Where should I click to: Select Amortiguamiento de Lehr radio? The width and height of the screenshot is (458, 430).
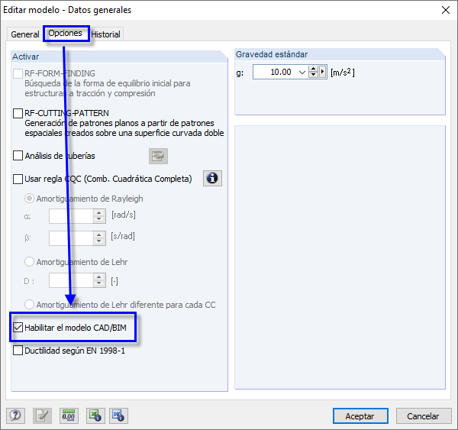tap(29, 262)
